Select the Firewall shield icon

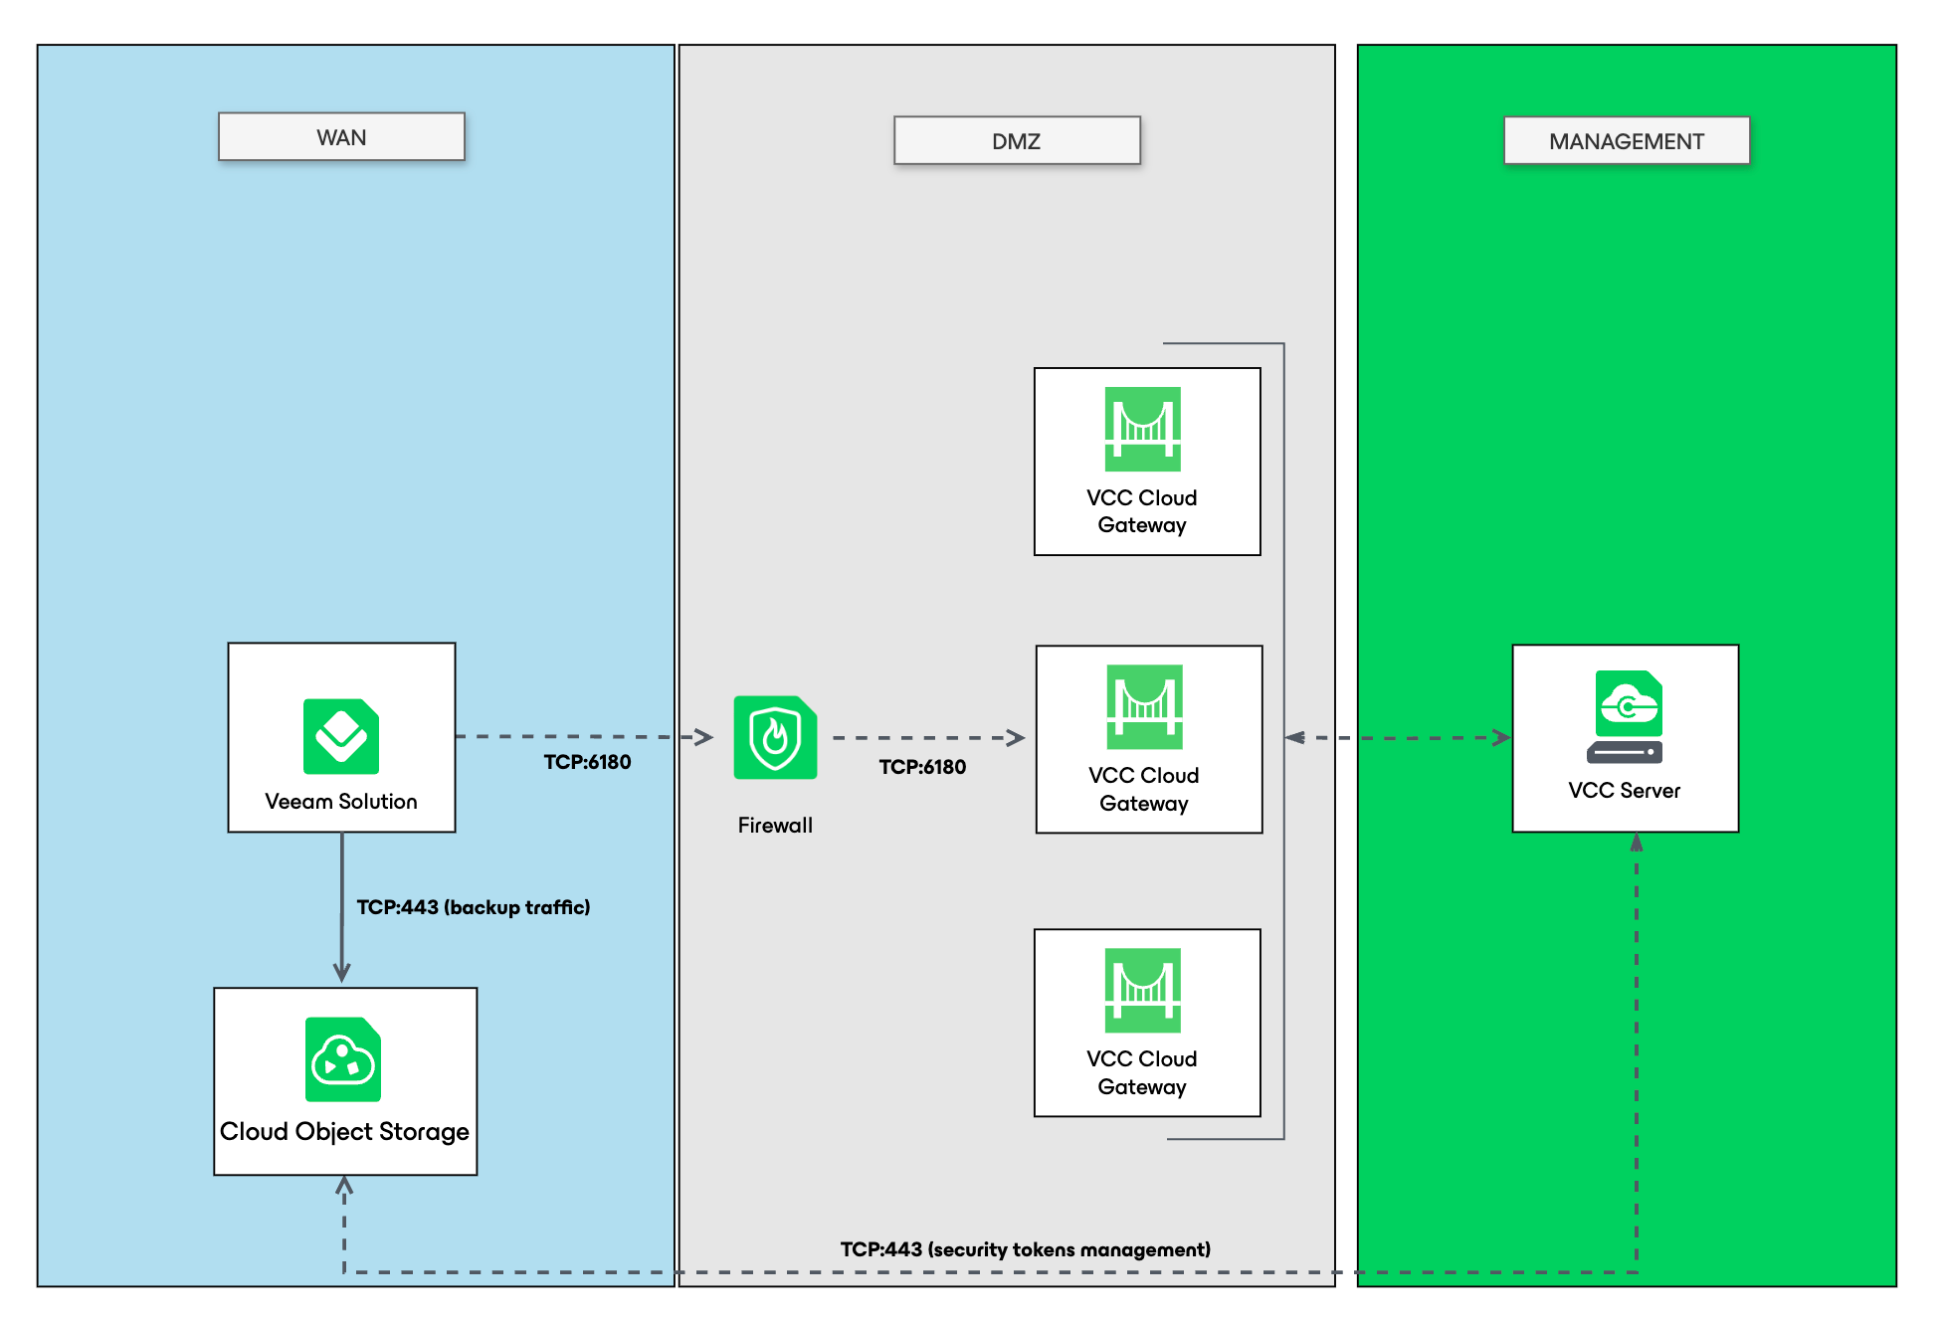[x=775, y=737]
